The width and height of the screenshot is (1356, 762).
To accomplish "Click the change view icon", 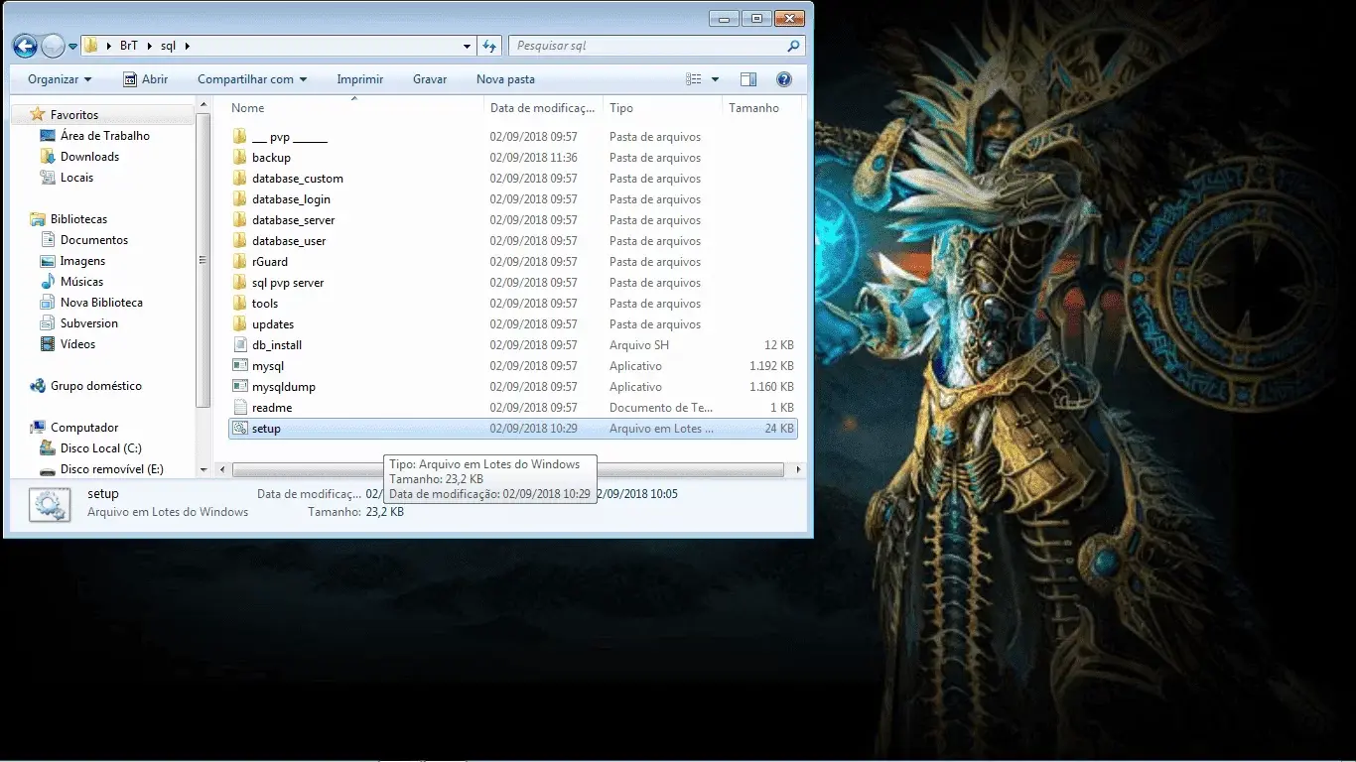I will point(694,79).
